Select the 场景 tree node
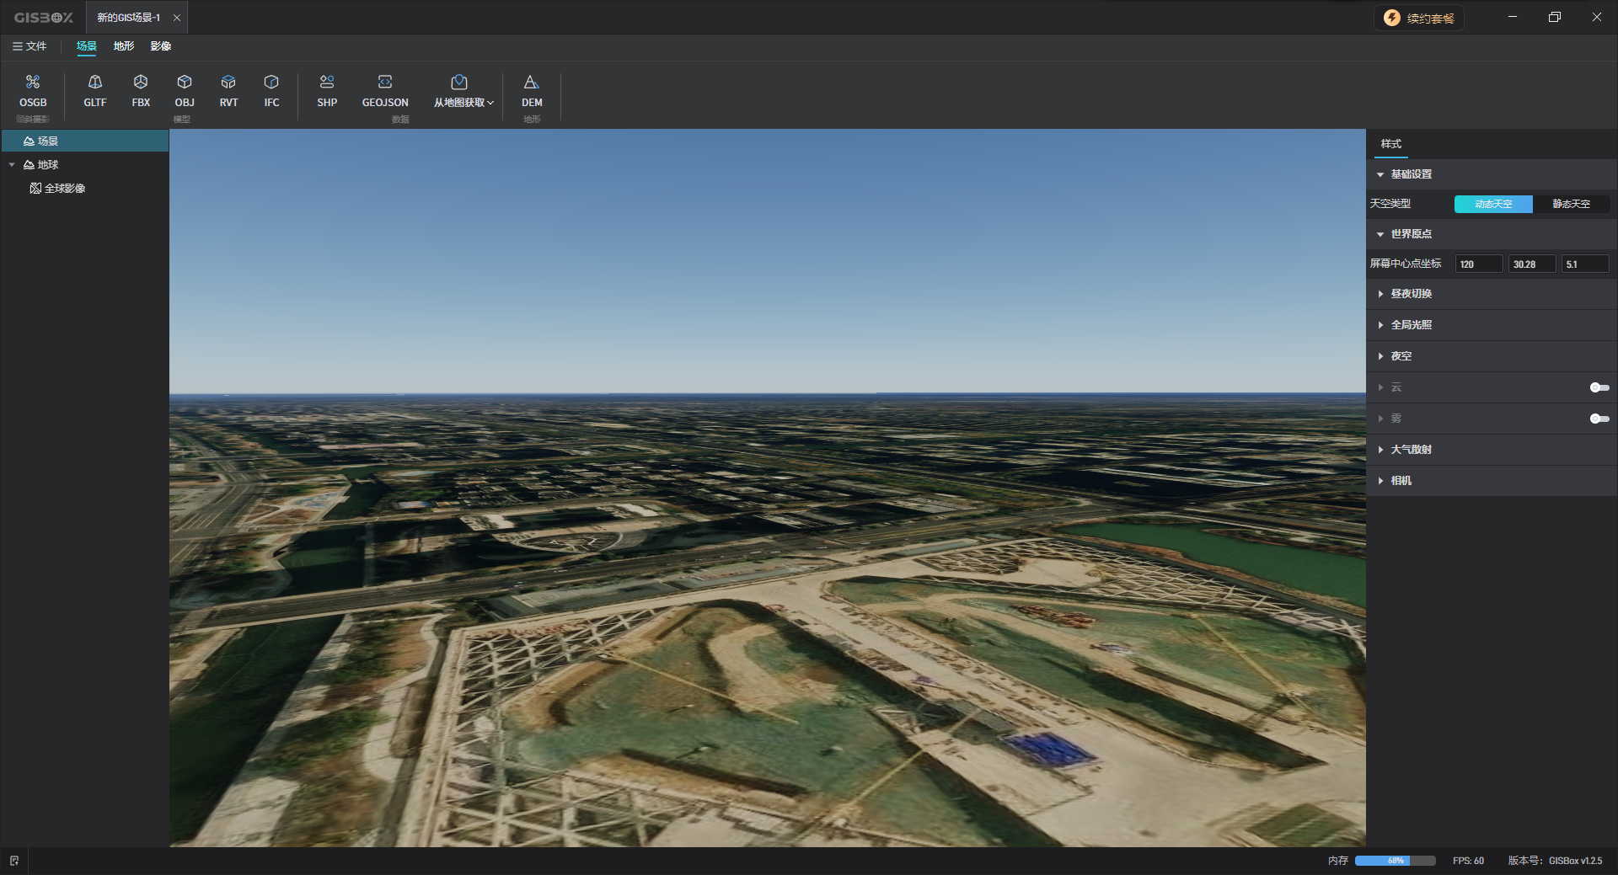1618x875 pixels. pyautogui.click(x=84, y=141)
